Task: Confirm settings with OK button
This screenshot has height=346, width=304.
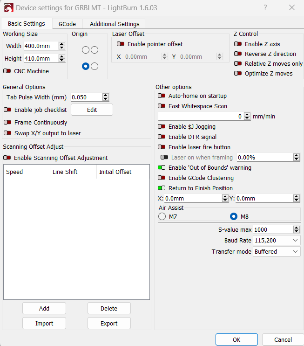Action: click(x=236, y=339)
